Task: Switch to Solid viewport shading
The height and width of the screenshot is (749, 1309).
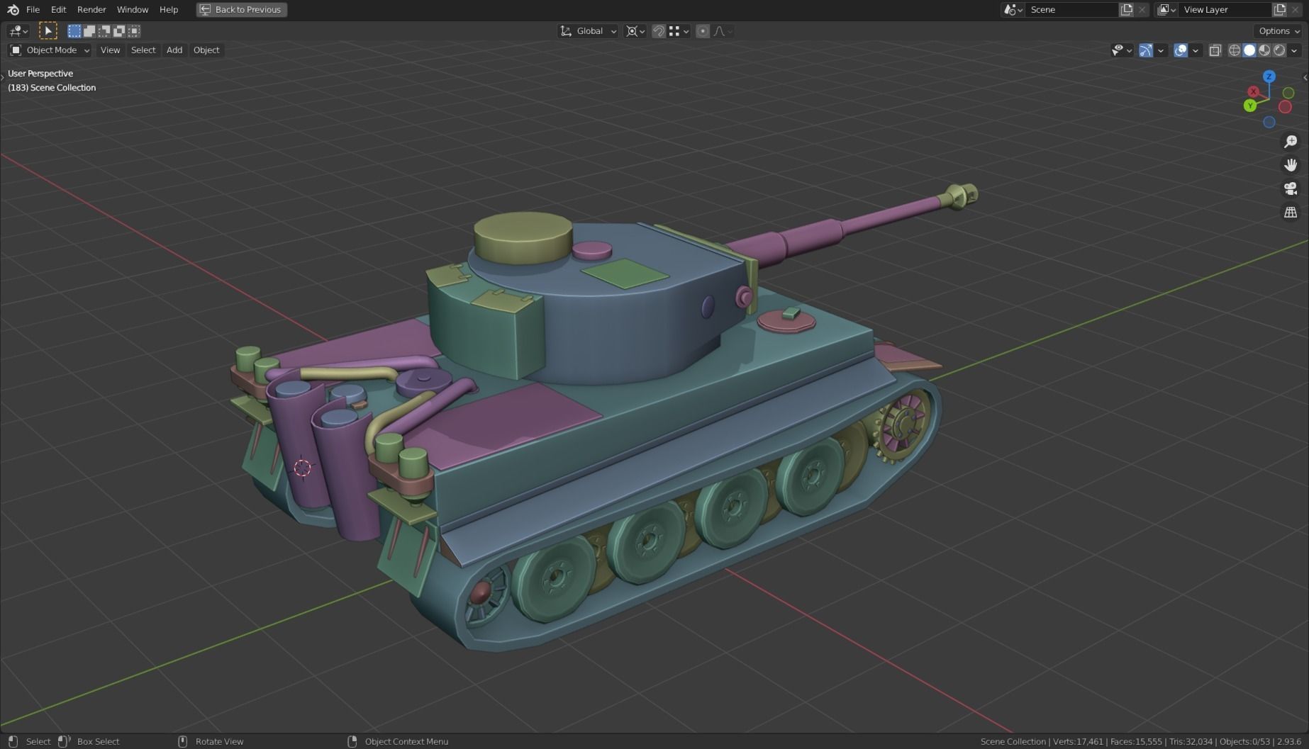Action: click(x=1249, y=50)
